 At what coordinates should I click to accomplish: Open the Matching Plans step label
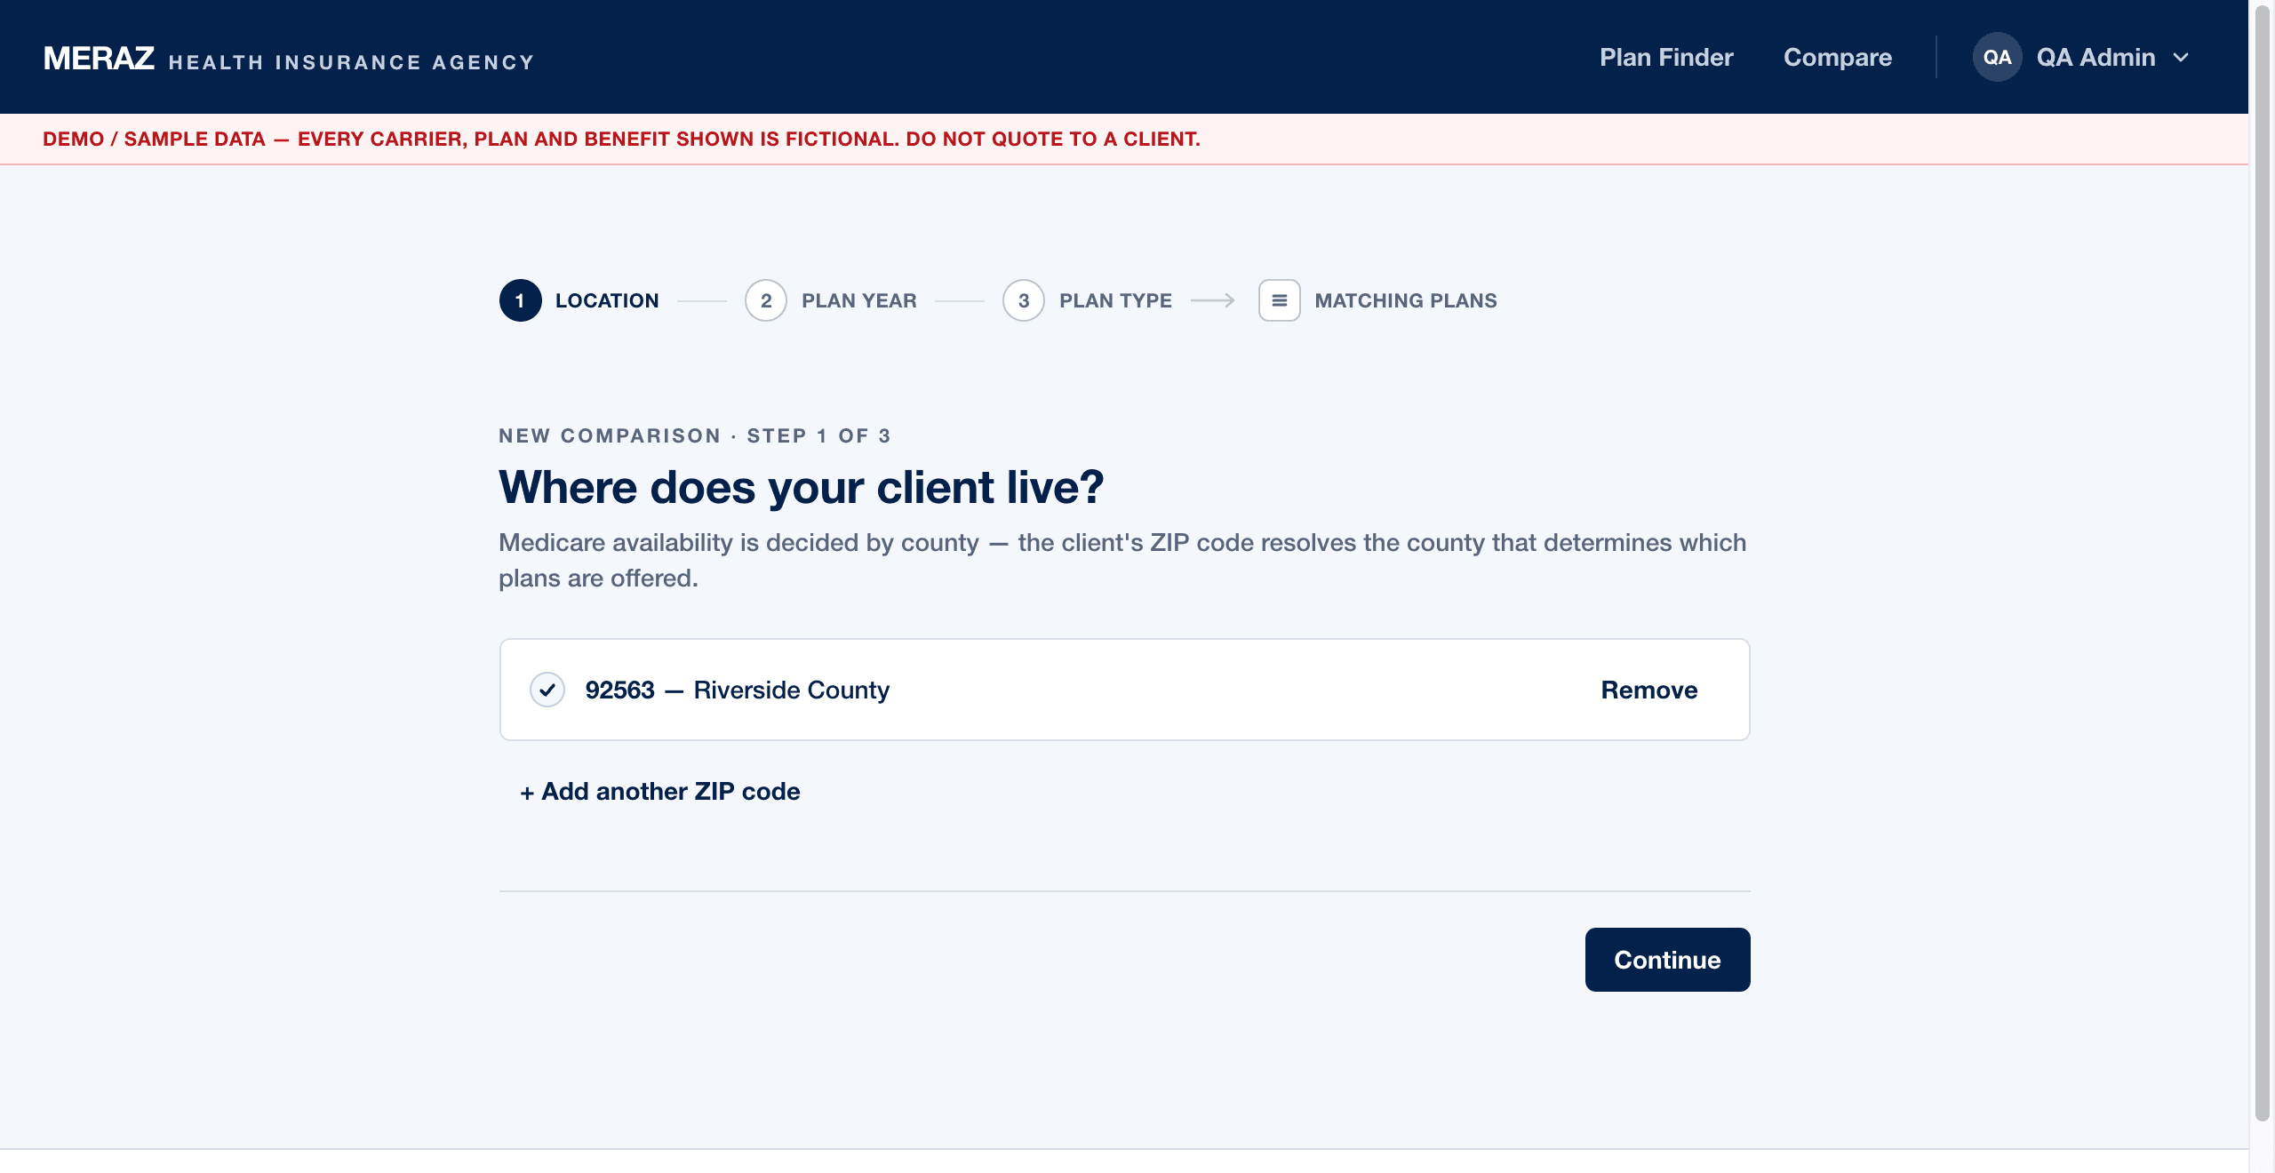click(1406, 300)
